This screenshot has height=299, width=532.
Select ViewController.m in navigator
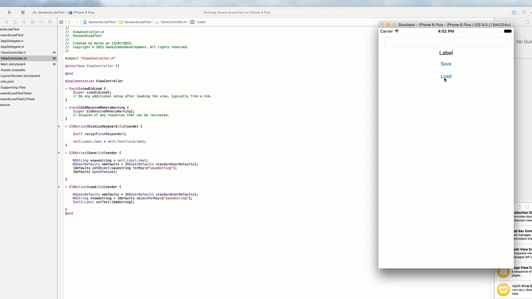pyautogui.click(x=13, y=59)
